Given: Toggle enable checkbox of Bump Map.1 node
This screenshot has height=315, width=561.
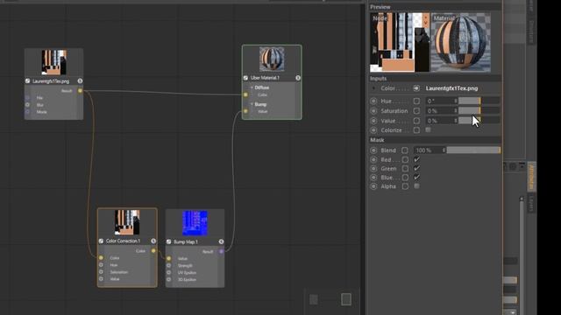Looking at the screenshot, I should tap(169, 241).
